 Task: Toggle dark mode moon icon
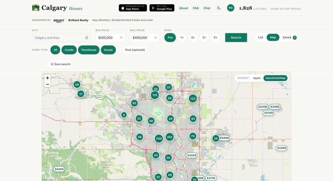coord(219,8)
